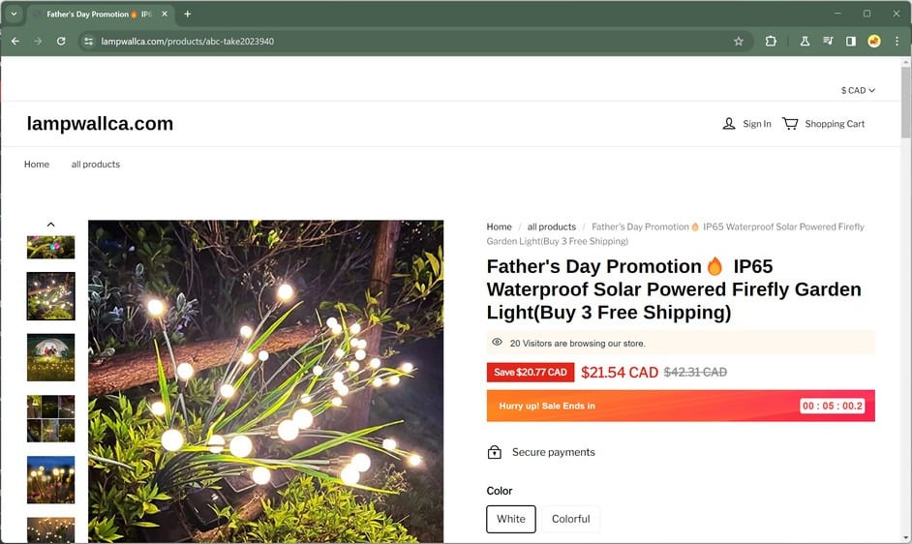Reload the current page
This screenshot has height=544, width=912.
61,42
